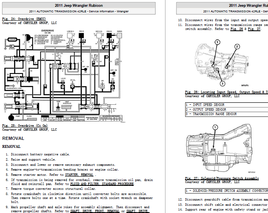Click step 1 'Disconnect battery negative cable.'
Screen dimensions: 268x213
(41, 154)
